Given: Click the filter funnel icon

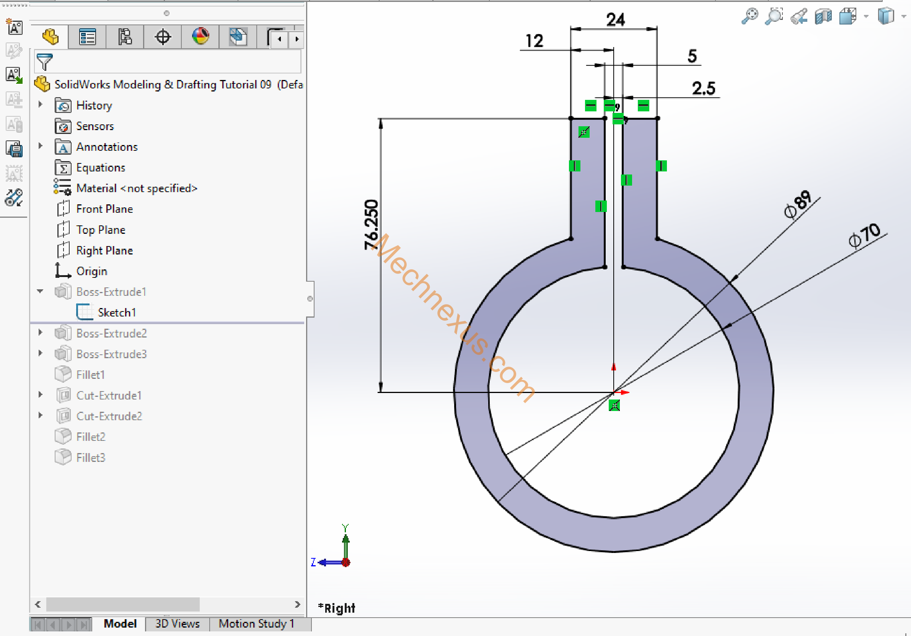Looking at the screenshot, I should tap(44, 62).
